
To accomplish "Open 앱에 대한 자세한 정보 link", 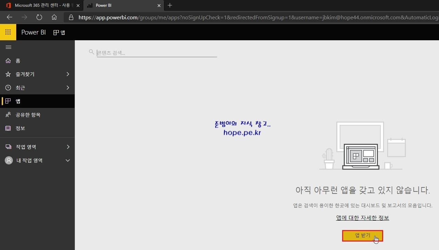I will point(362,218).
